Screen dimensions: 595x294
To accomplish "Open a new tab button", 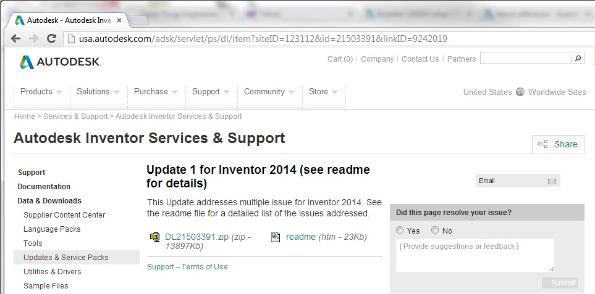I will tap(139, 20).
